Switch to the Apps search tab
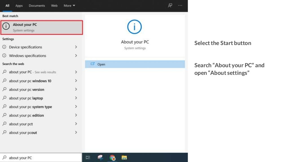 (19, 6)
